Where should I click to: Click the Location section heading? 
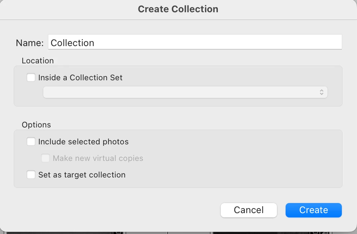(x=38, y=60)
